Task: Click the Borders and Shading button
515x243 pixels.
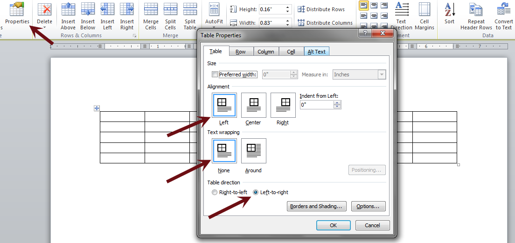Action: [x=317, y=206]
